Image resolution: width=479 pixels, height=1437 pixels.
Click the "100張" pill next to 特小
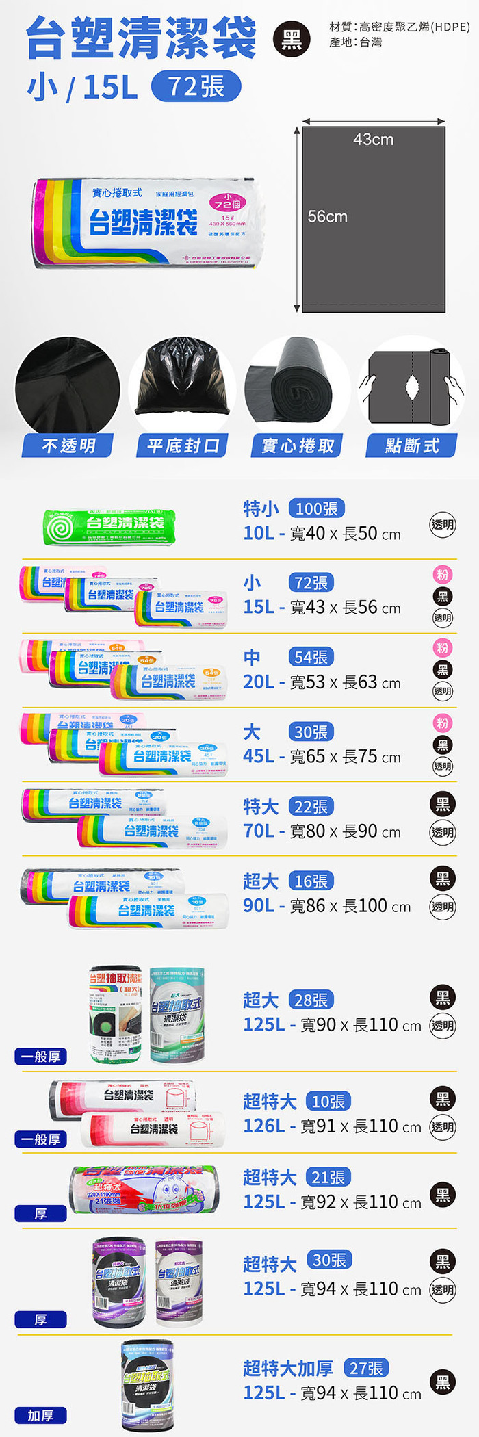(x=316, y=509)
